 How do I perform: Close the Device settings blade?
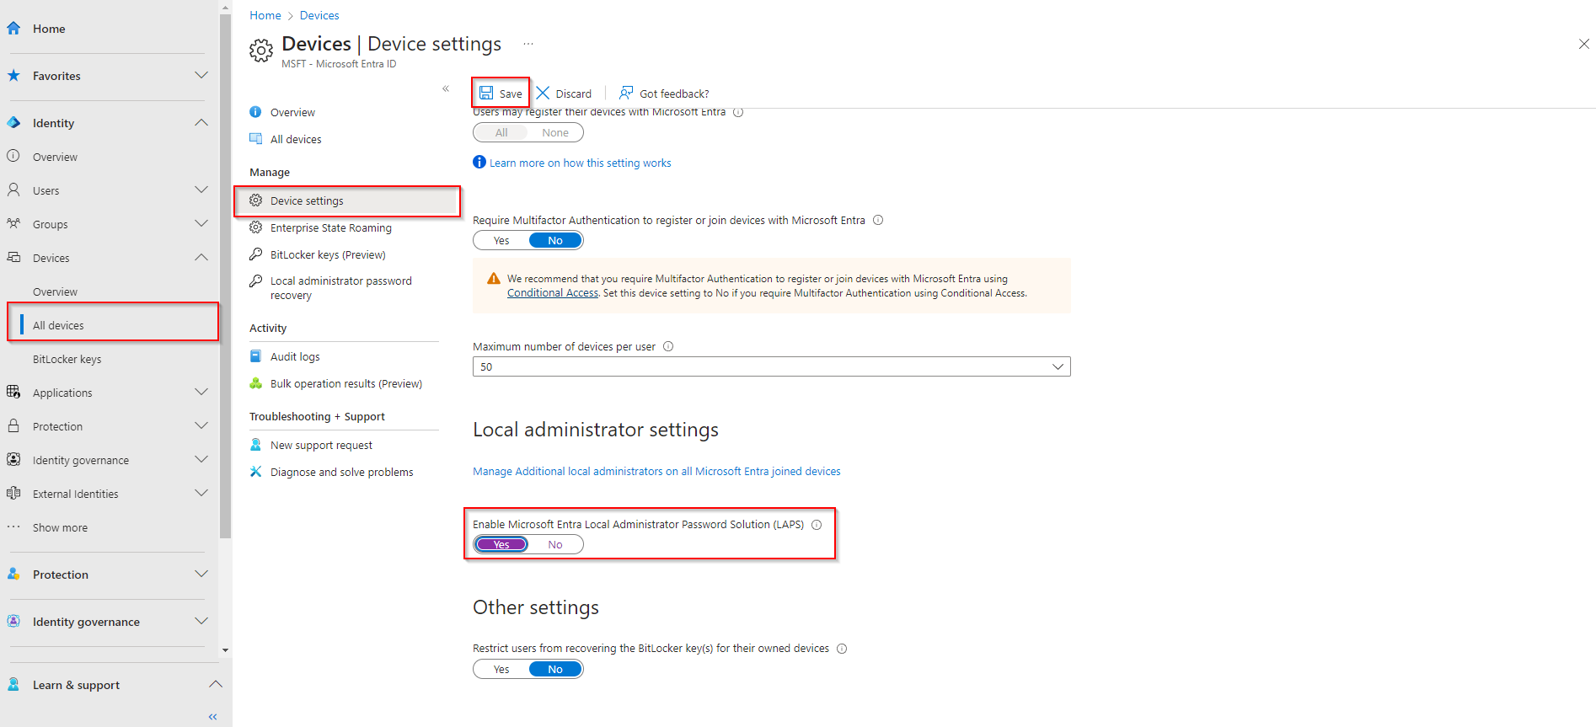(1583, 44)
